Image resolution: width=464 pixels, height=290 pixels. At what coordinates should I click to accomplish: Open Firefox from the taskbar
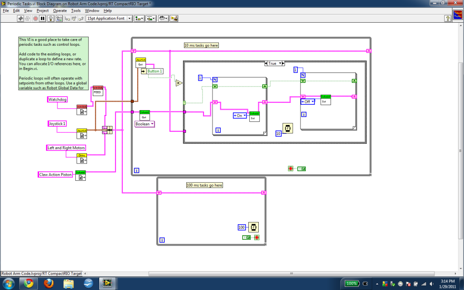[x=48, y=283]
